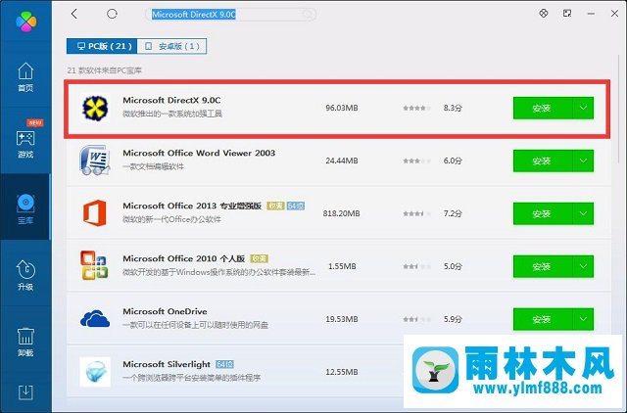Click the 24.44MB size value

(x=342, y=161)
